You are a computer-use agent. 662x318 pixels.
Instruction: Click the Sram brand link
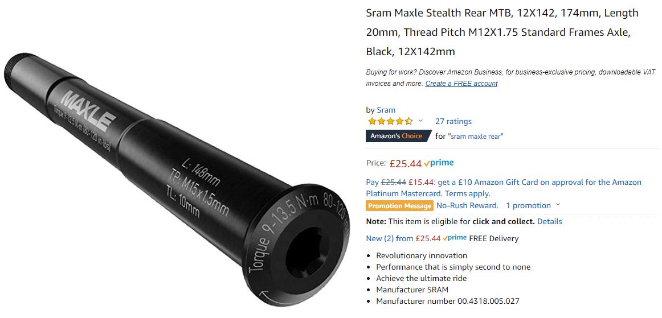point(386,110)
